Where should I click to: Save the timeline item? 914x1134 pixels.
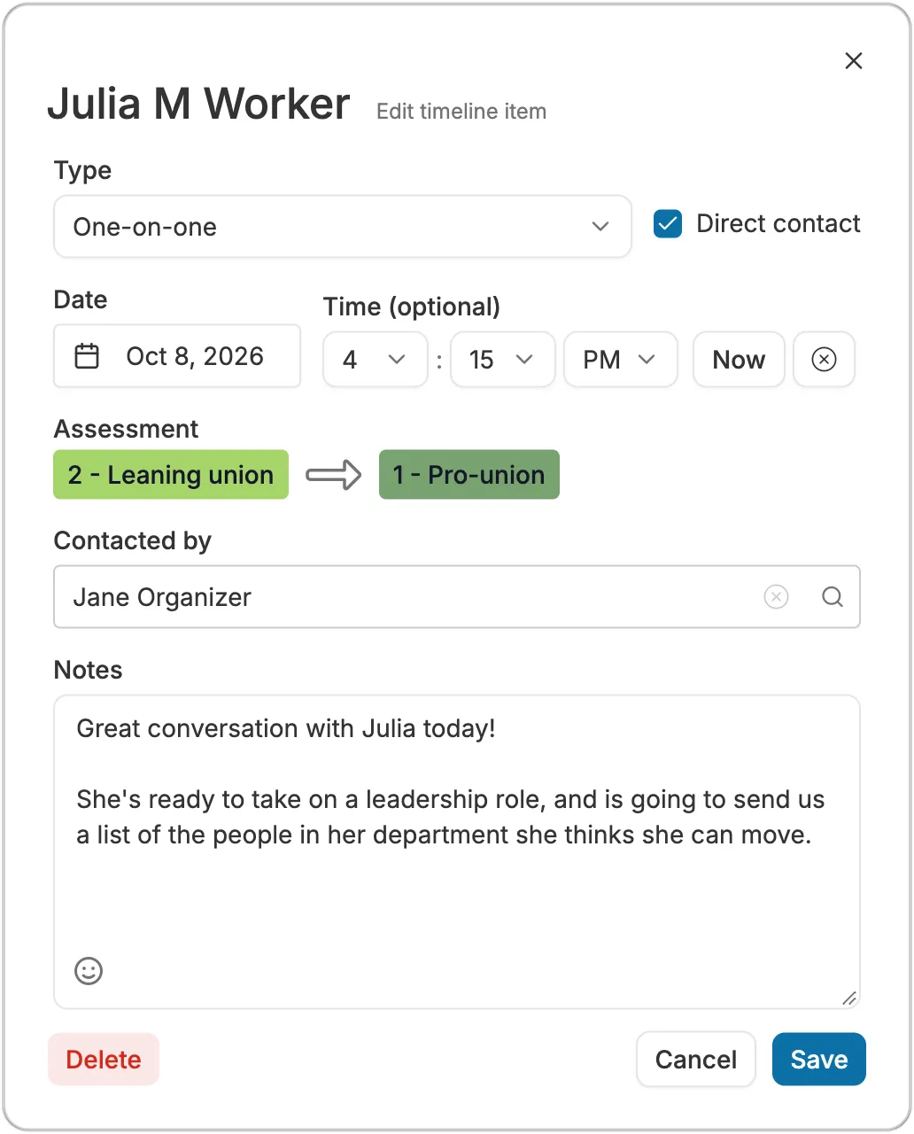819,1060
